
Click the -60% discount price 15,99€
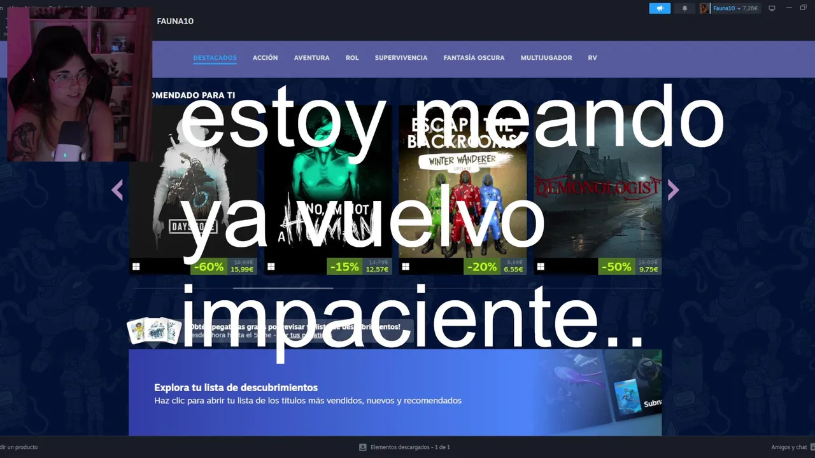(x=223, y=267)
